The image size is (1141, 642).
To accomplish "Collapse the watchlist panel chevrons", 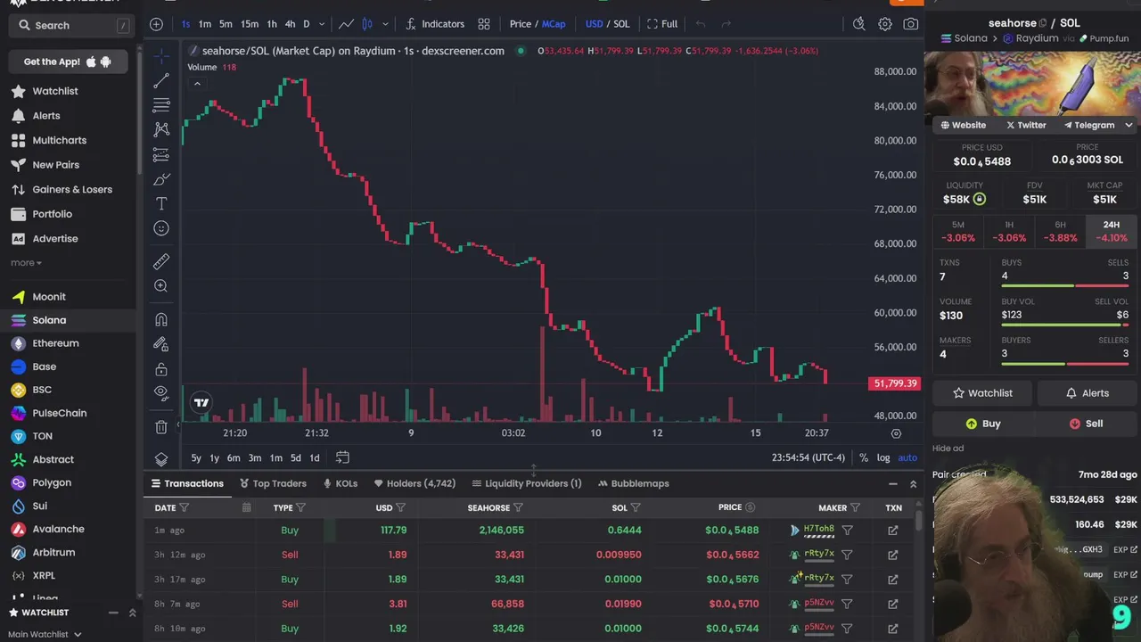I will pos(132,613).
